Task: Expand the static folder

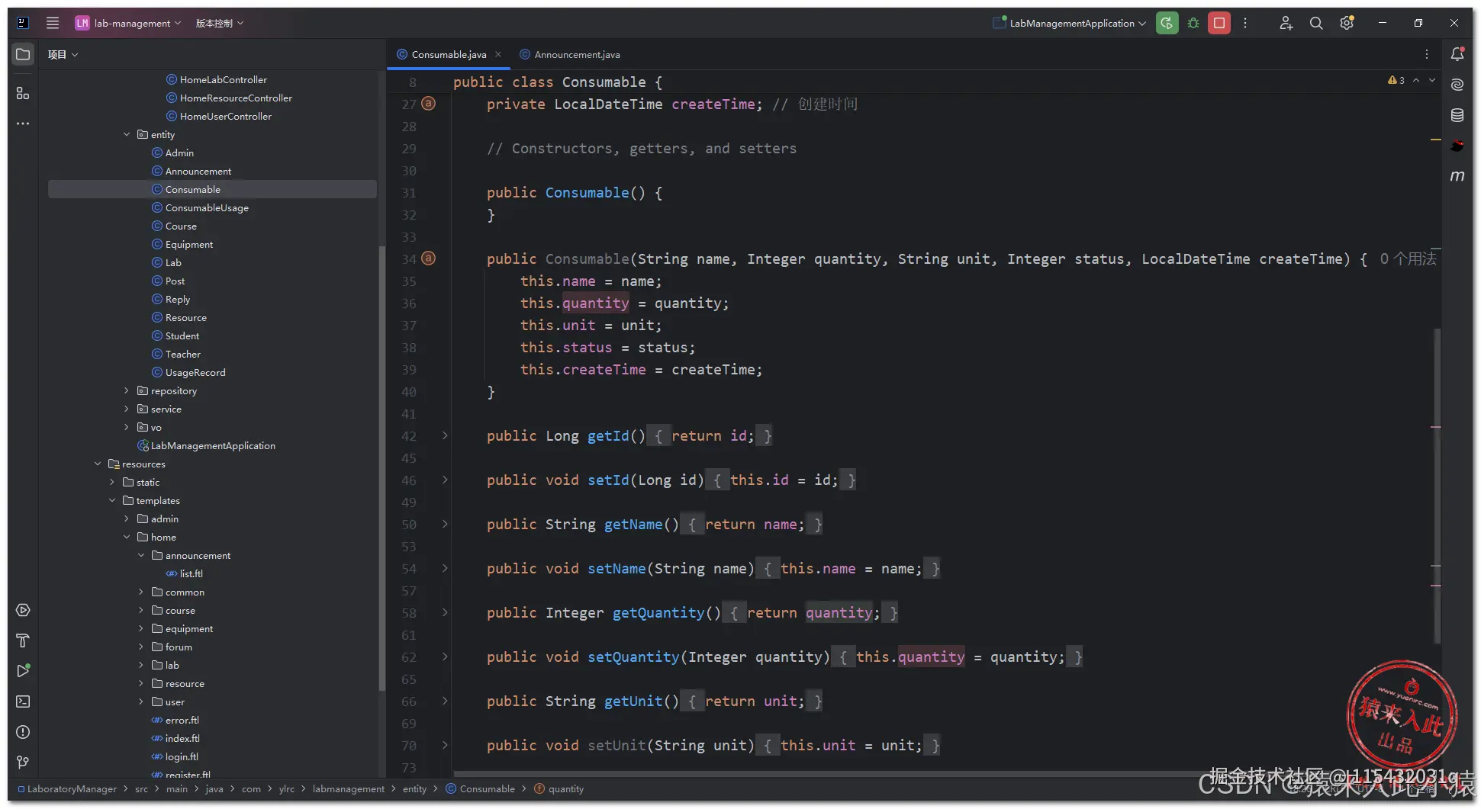Action: 112,482
